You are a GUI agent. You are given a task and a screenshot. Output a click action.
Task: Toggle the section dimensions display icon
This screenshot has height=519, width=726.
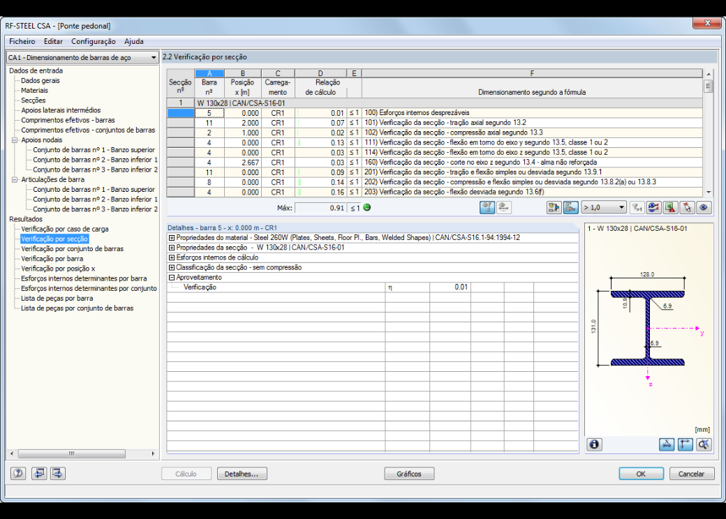tap(667, 444)
